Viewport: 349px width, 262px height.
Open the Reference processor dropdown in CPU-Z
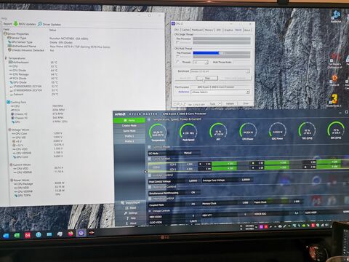(248, 92)
